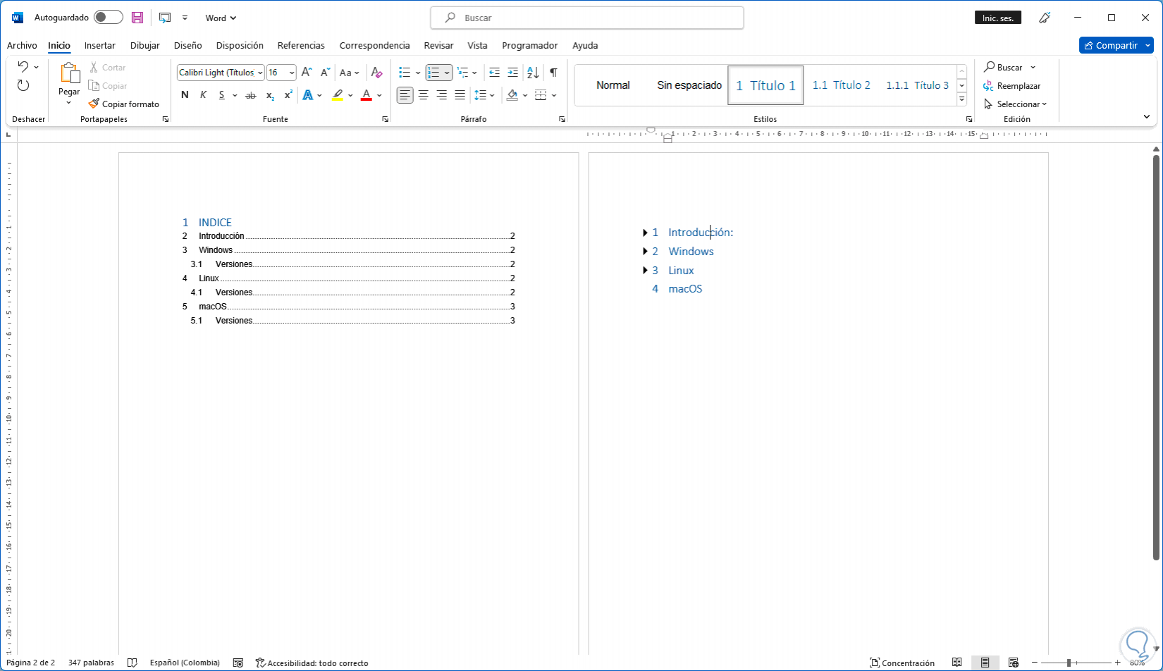The width and height of the screenshot is (1163, 671).
Task: Decrease paragraph indent
Action: pyautogui.click(x=494, y=72)
